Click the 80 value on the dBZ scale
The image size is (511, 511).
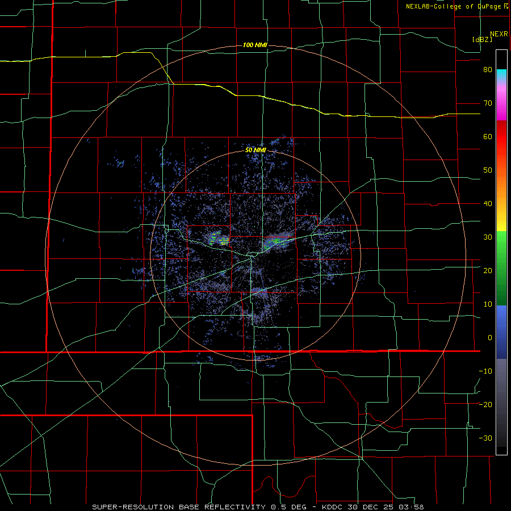pos(488,69)
